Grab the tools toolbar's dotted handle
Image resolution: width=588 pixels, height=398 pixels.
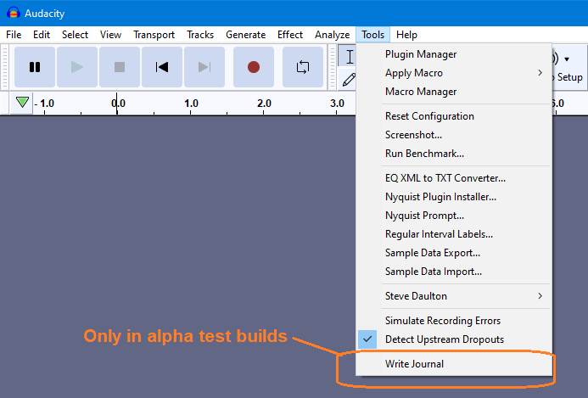333,68
